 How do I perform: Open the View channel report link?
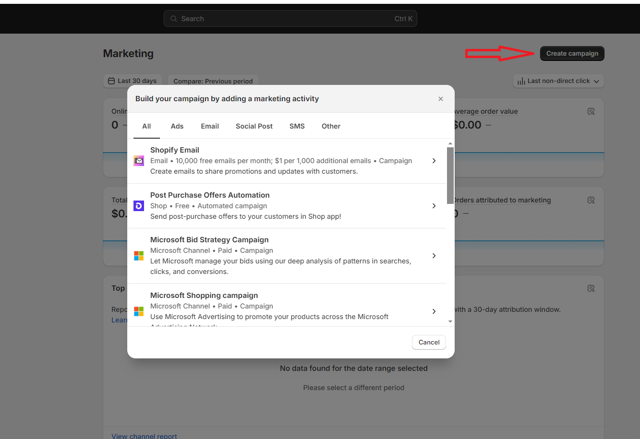(x=145, y=436)
